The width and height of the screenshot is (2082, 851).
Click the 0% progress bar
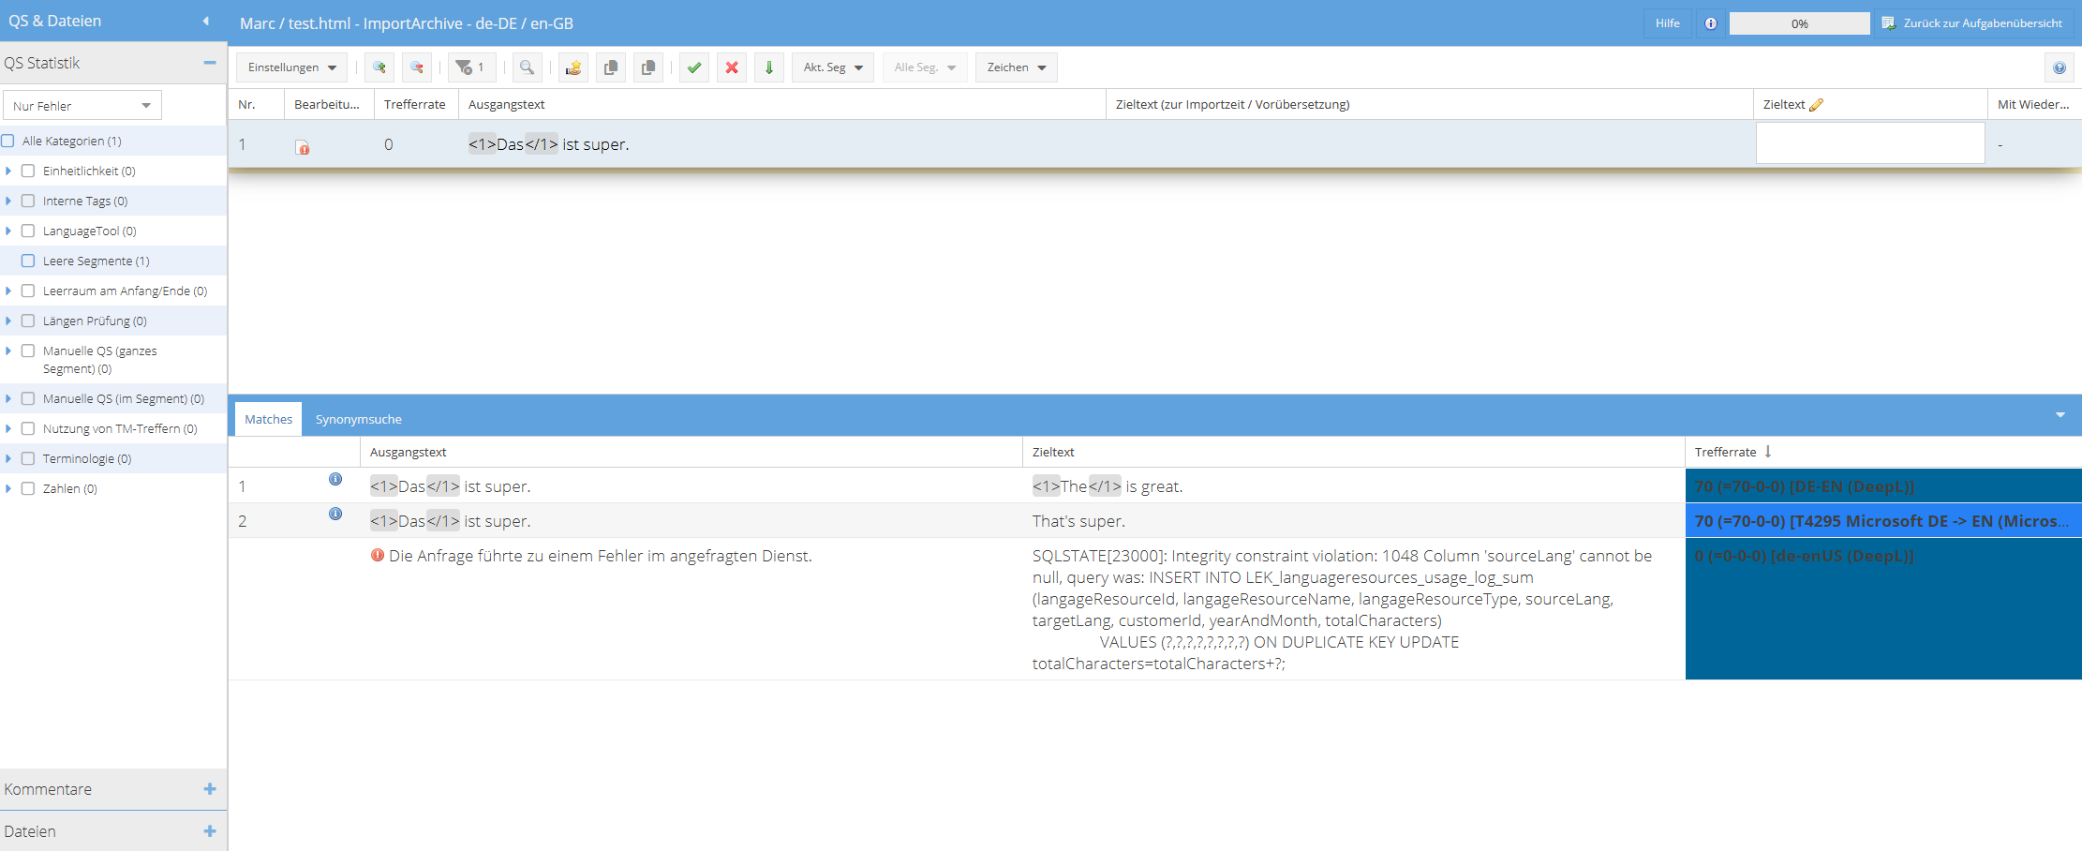[1799, 23]
